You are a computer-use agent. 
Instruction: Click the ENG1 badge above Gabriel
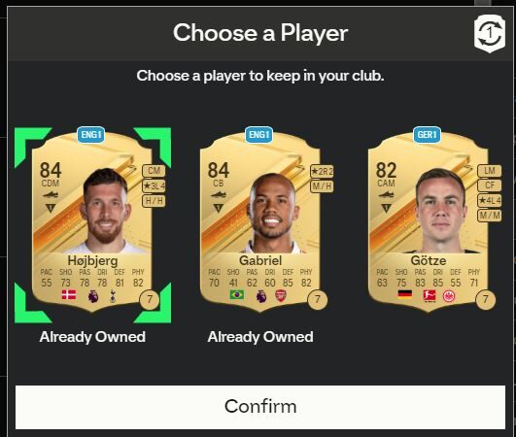[x=259, y=135]
